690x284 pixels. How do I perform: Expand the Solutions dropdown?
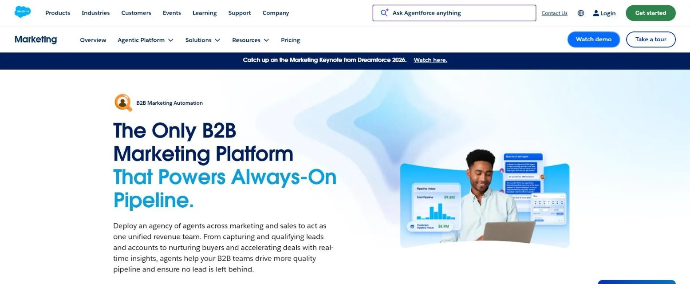coord(203,40)
